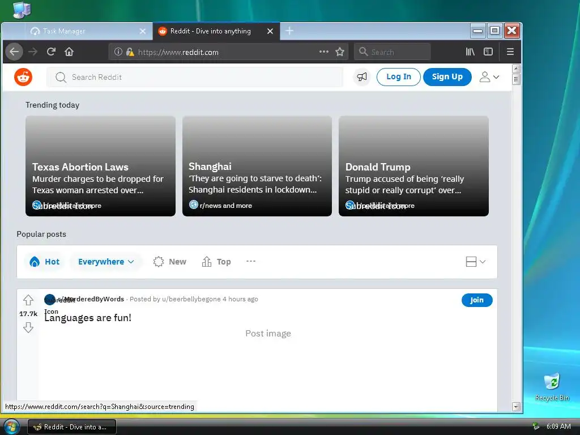Open the Recycle Bin on desktop
The width and height of the screenshot is (580, 435).
[x=552, y=387]
